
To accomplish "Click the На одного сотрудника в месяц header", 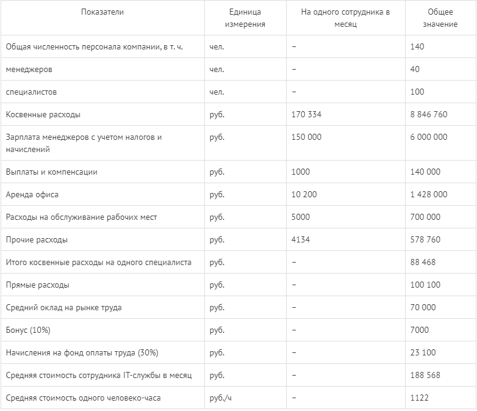I will (x=345, y=18).
